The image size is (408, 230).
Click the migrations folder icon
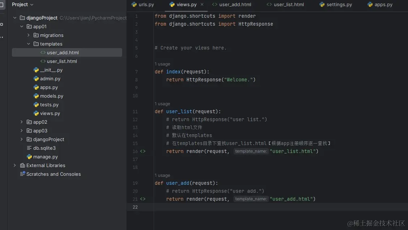click(36, 35)
